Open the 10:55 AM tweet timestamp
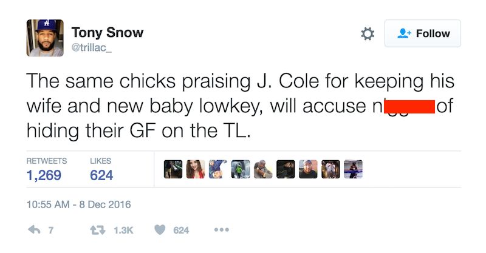Viewport: 486px width, 253px height. (x=78, y=204)
